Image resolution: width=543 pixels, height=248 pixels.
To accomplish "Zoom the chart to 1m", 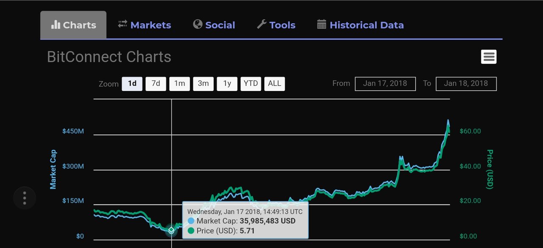I will (180, 84).
